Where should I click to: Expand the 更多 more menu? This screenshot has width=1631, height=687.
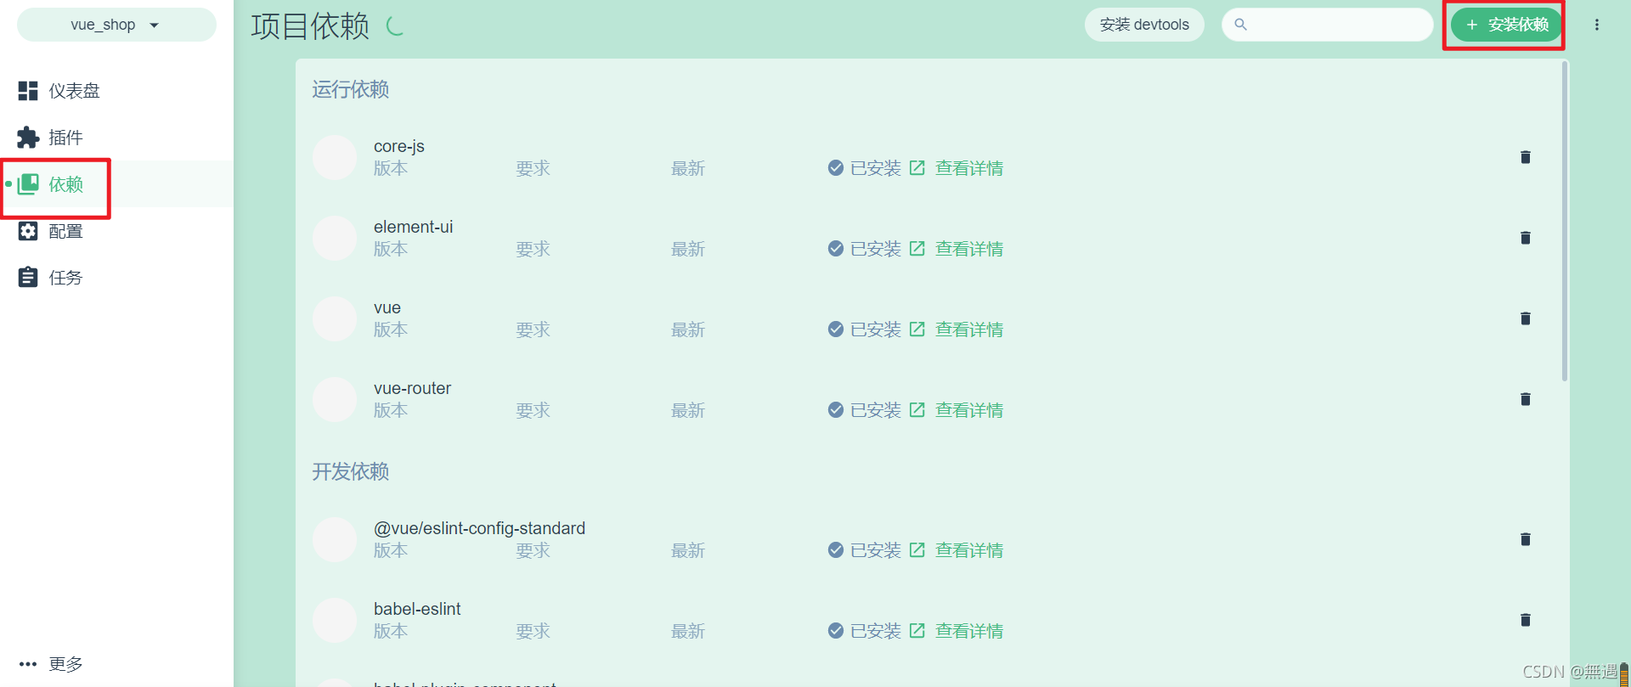click(116, 664)
